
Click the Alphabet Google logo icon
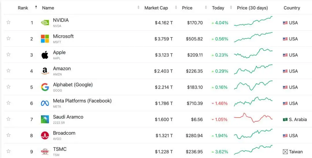tap(45, 87)
